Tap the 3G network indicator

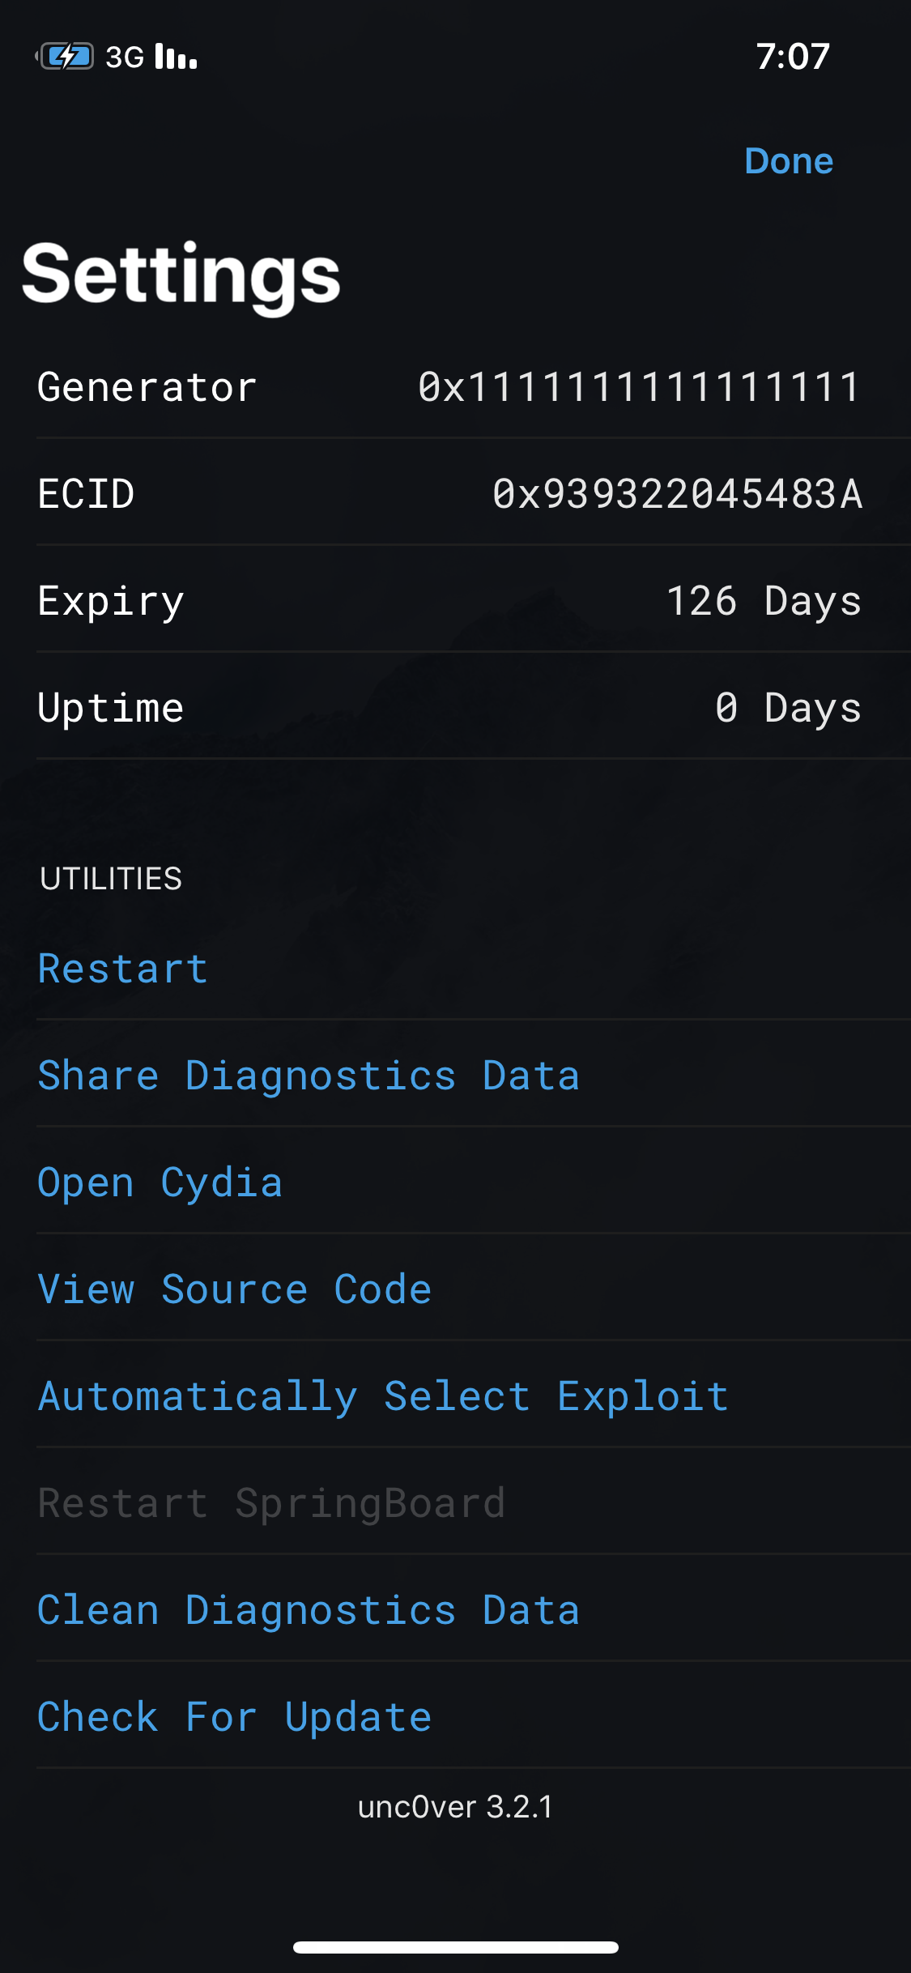125,57
